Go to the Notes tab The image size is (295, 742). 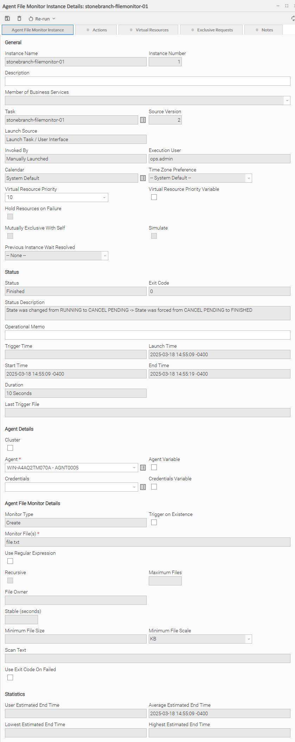click(x=264, y=30)
